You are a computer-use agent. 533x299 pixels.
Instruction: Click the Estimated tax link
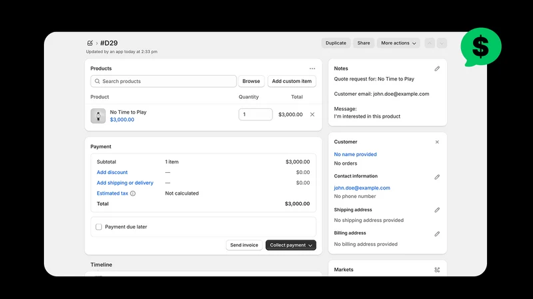point(113,193)
